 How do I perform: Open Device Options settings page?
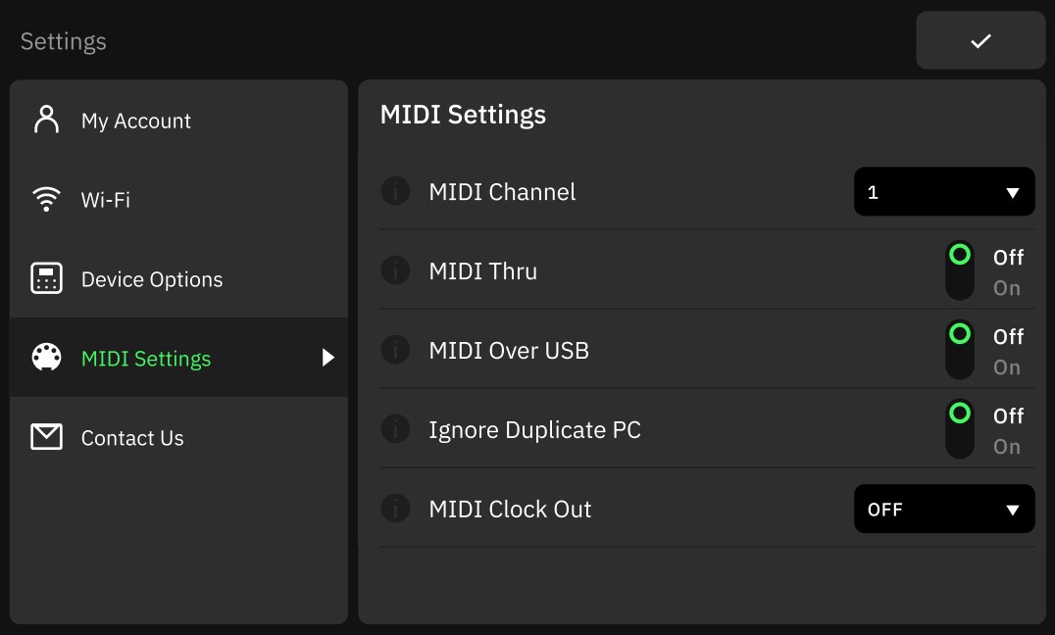tap(178, 278)
